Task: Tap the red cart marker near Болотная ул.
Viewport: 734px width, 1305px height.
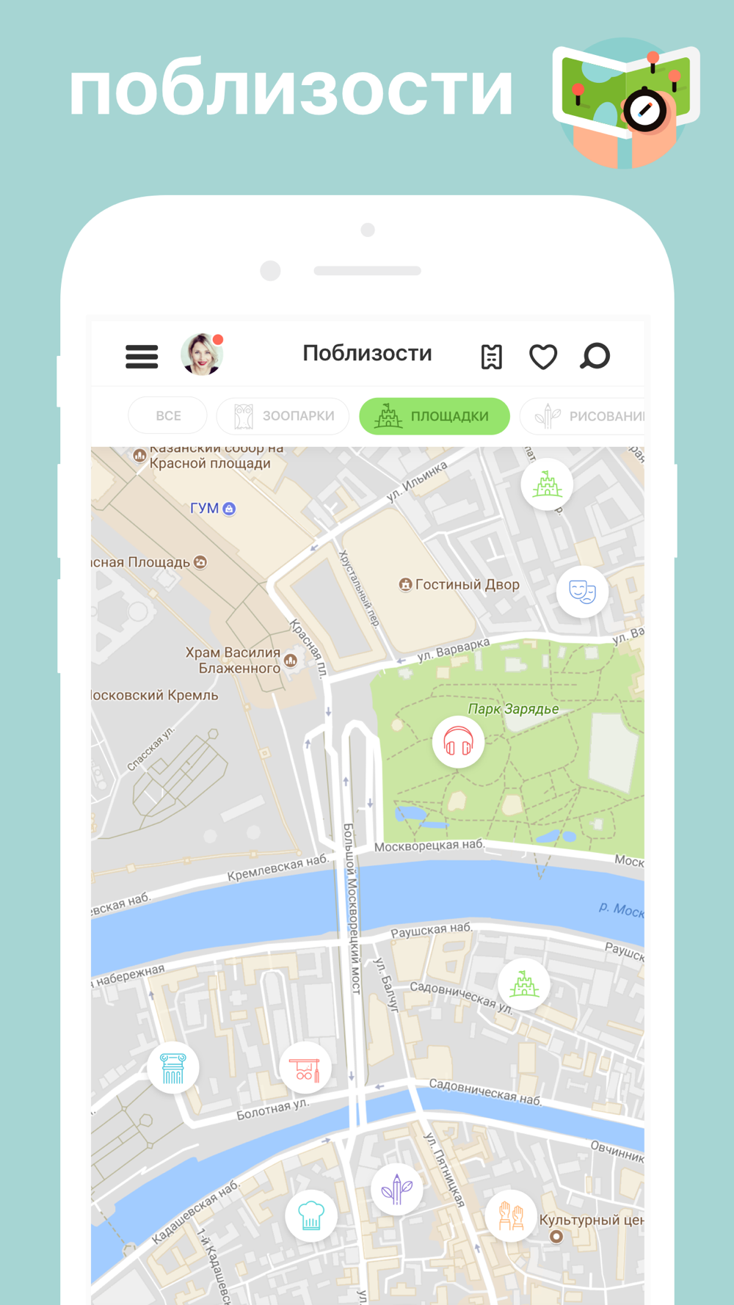Action: pyautogui.click(x=305, y=1068)
